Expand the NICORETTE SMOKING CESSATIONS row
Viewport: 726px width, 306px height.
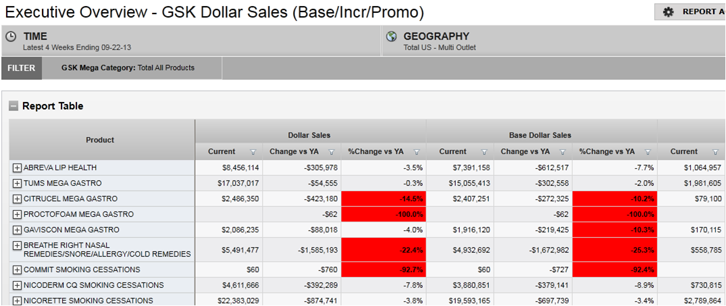pyautogui.click(x=17, y=301)
